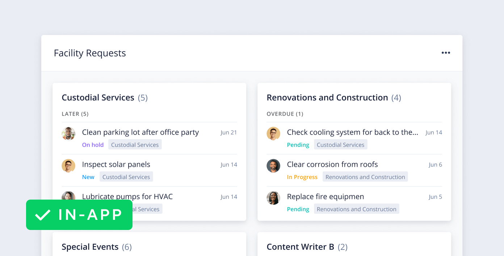Viewport: 504px width, 256px height.
Task: Open the Special Events widget heading
Action: coord(90,247)
